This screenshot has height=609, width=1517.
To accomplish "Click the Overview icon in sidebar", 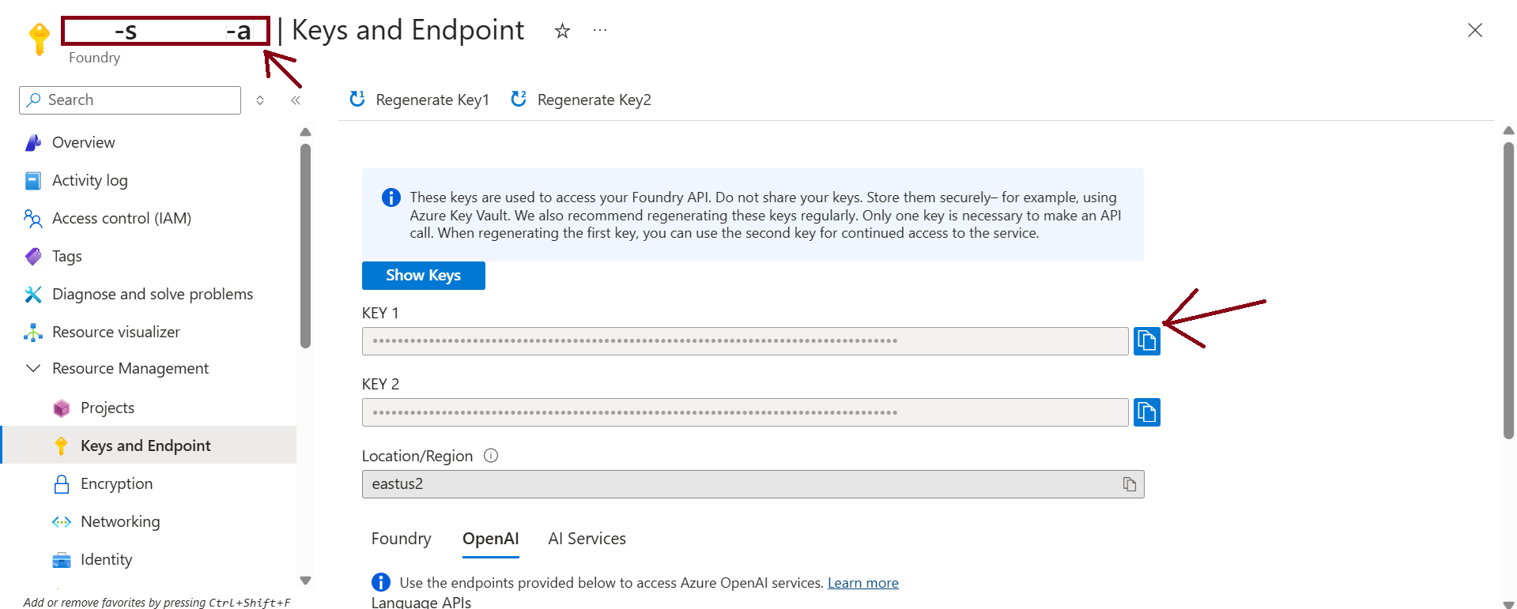I will click(x=33, y=142).
